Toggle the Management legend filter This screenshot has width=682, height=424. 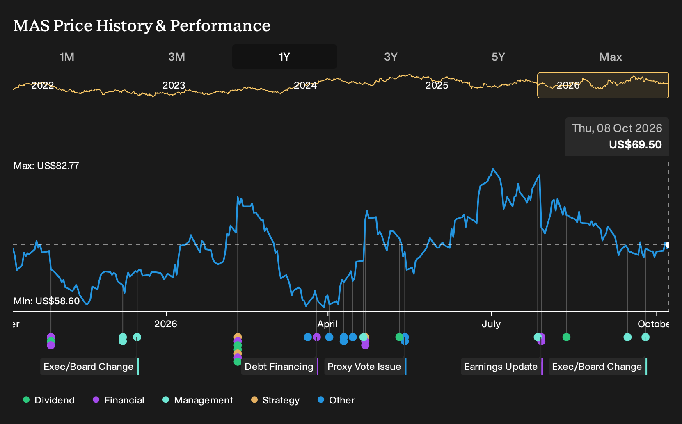click(198, 400)
